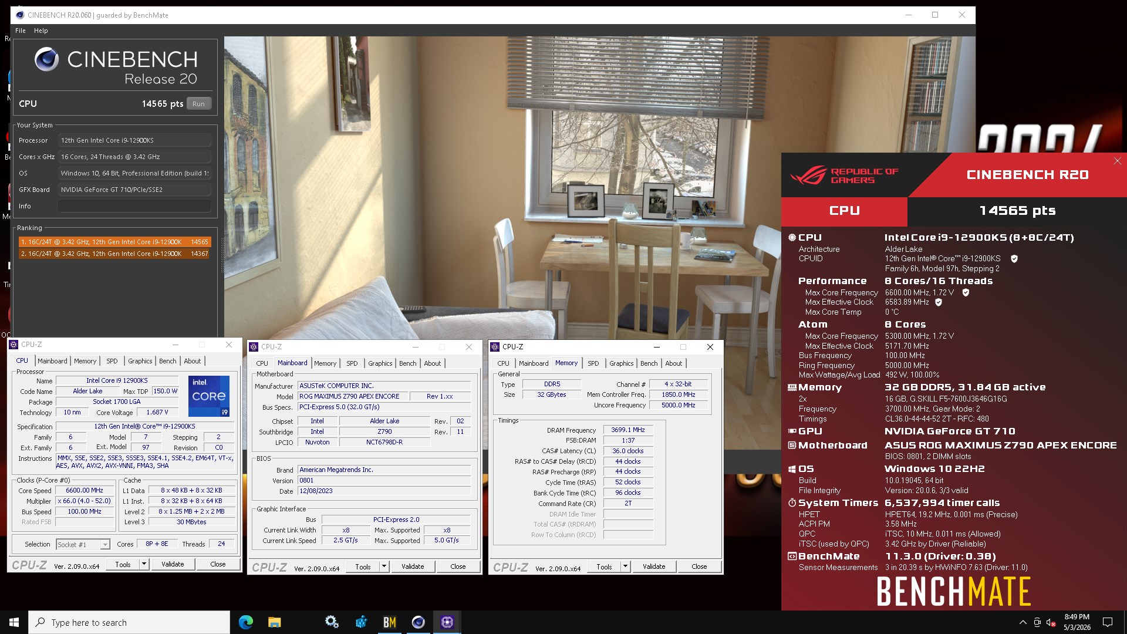
Task: Click the Motherboard section icon in BenchMate
Action: tap(792, 446)
